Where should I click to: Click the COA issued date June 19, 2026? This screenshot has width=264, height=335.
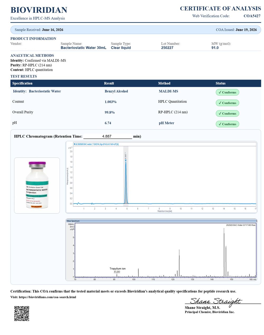(246, 30)
